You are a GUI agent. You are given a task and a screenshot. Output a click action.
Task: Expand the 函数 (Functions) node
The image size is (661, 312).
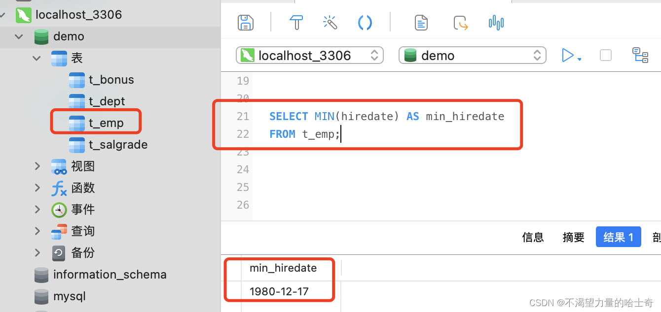pyautogui.click(x=37, y=188)
